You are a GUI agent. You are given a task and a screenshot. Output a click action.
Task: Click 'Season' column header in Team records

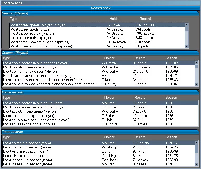click(171, 137)
